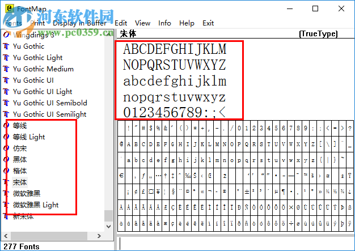Click the plus-minus ± character cell
This screenshot has height=251, width=355.
(247, 192)
